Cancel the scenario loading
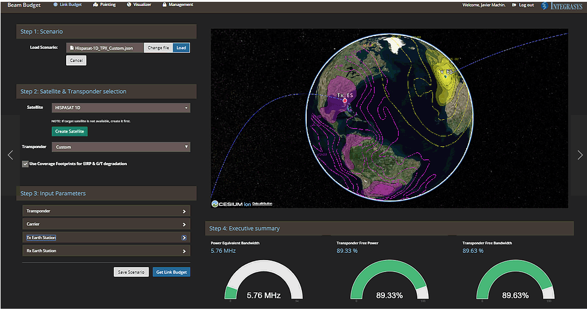This screenshot has height=310, width=587. pos(76,61)
